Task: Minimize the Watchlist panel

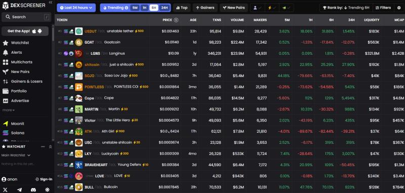Action: point(43,147)
